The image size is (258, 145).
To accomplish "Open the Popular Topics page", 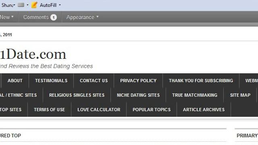I will tap(152, 110).
